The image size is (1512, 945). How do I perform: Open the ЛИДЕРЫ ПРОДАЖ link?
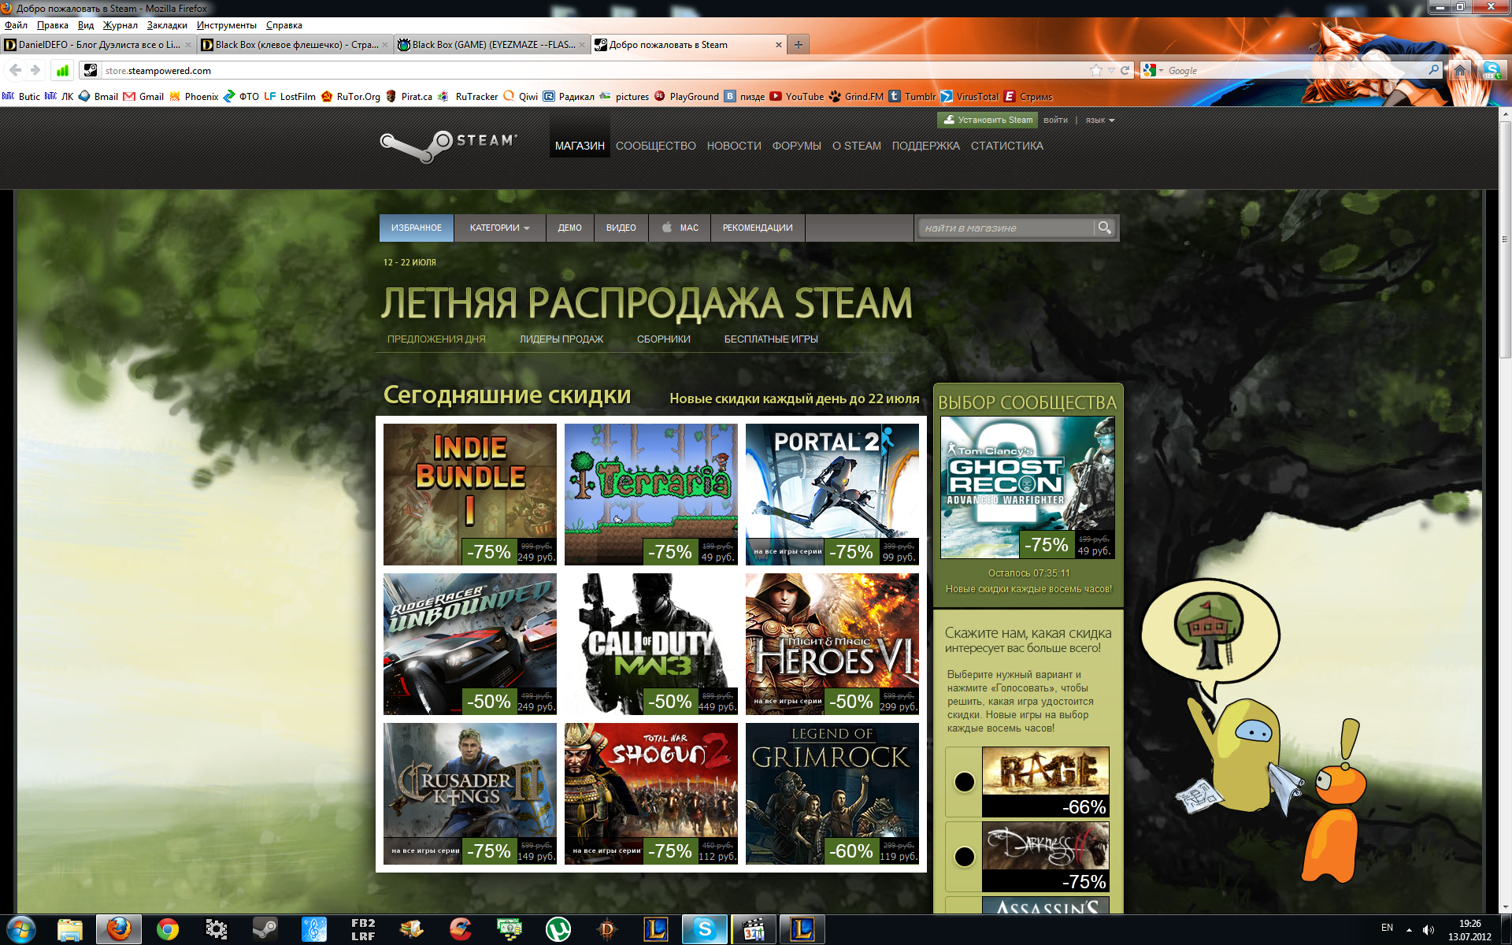click(x=561, y=339)
